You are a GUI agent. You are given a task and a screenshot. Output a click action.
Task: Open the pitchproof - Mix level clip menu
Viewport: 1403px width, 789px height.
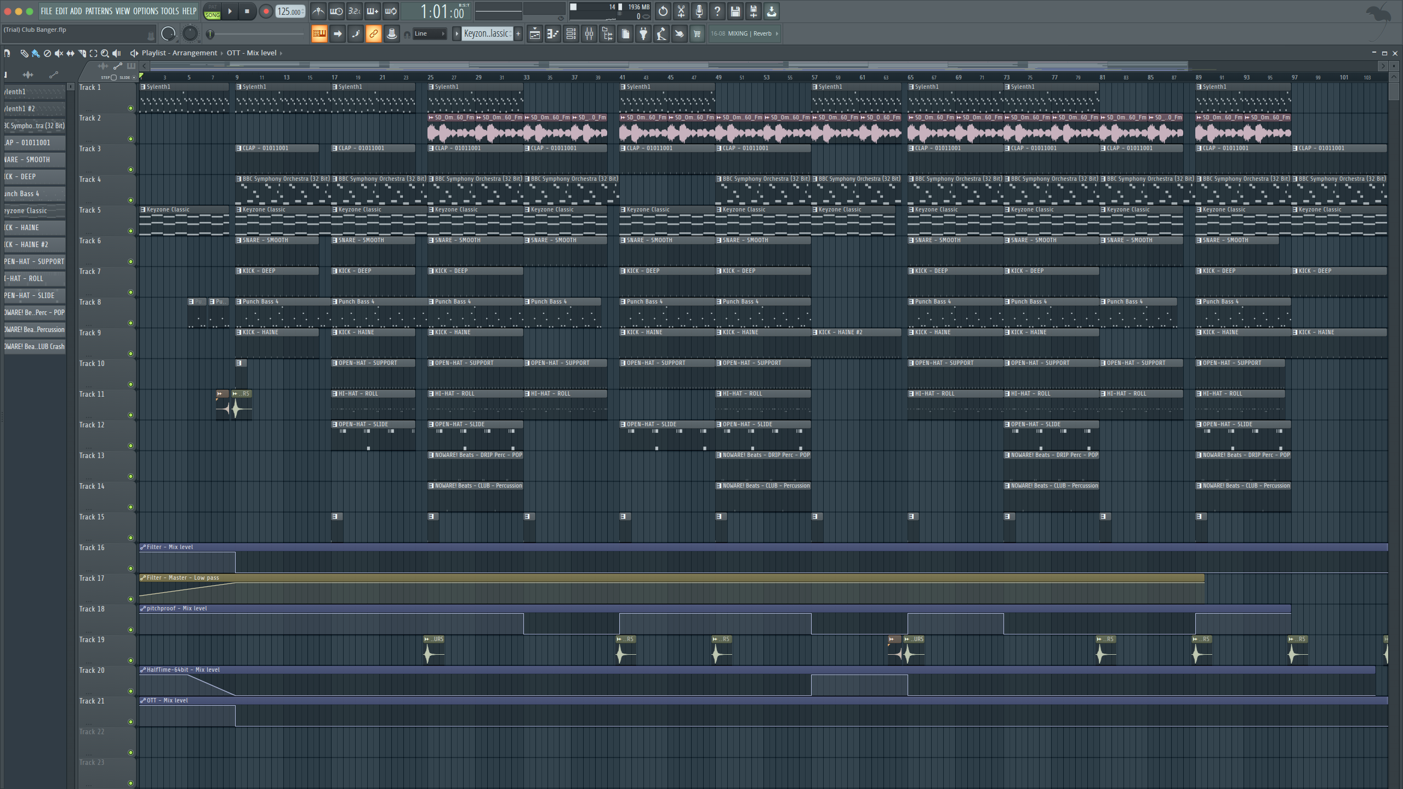coord(143,609)
